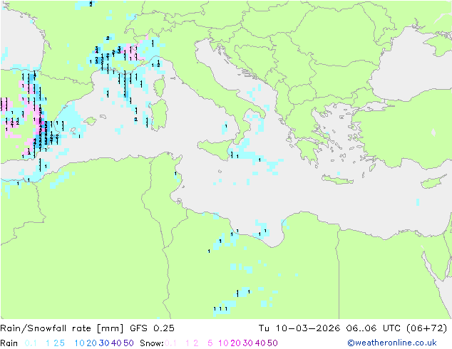This screenshot has width=452, height=349.
Task: Click the 'Rain' legend label
Action: (x=9, y=343)
